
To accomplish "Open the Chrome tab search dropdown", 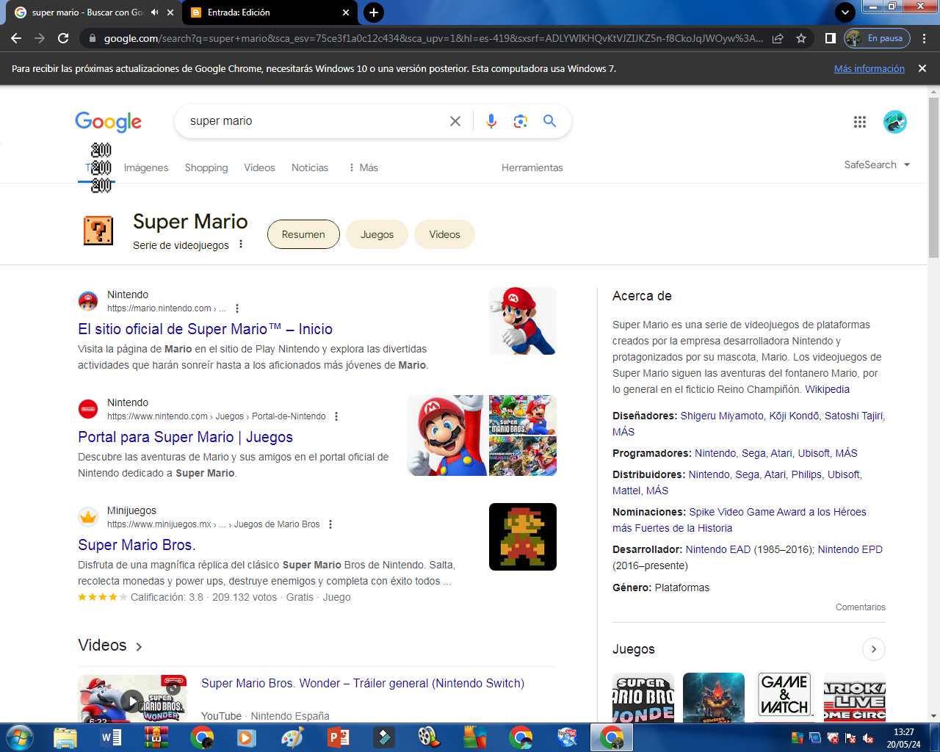I will 845,12.
